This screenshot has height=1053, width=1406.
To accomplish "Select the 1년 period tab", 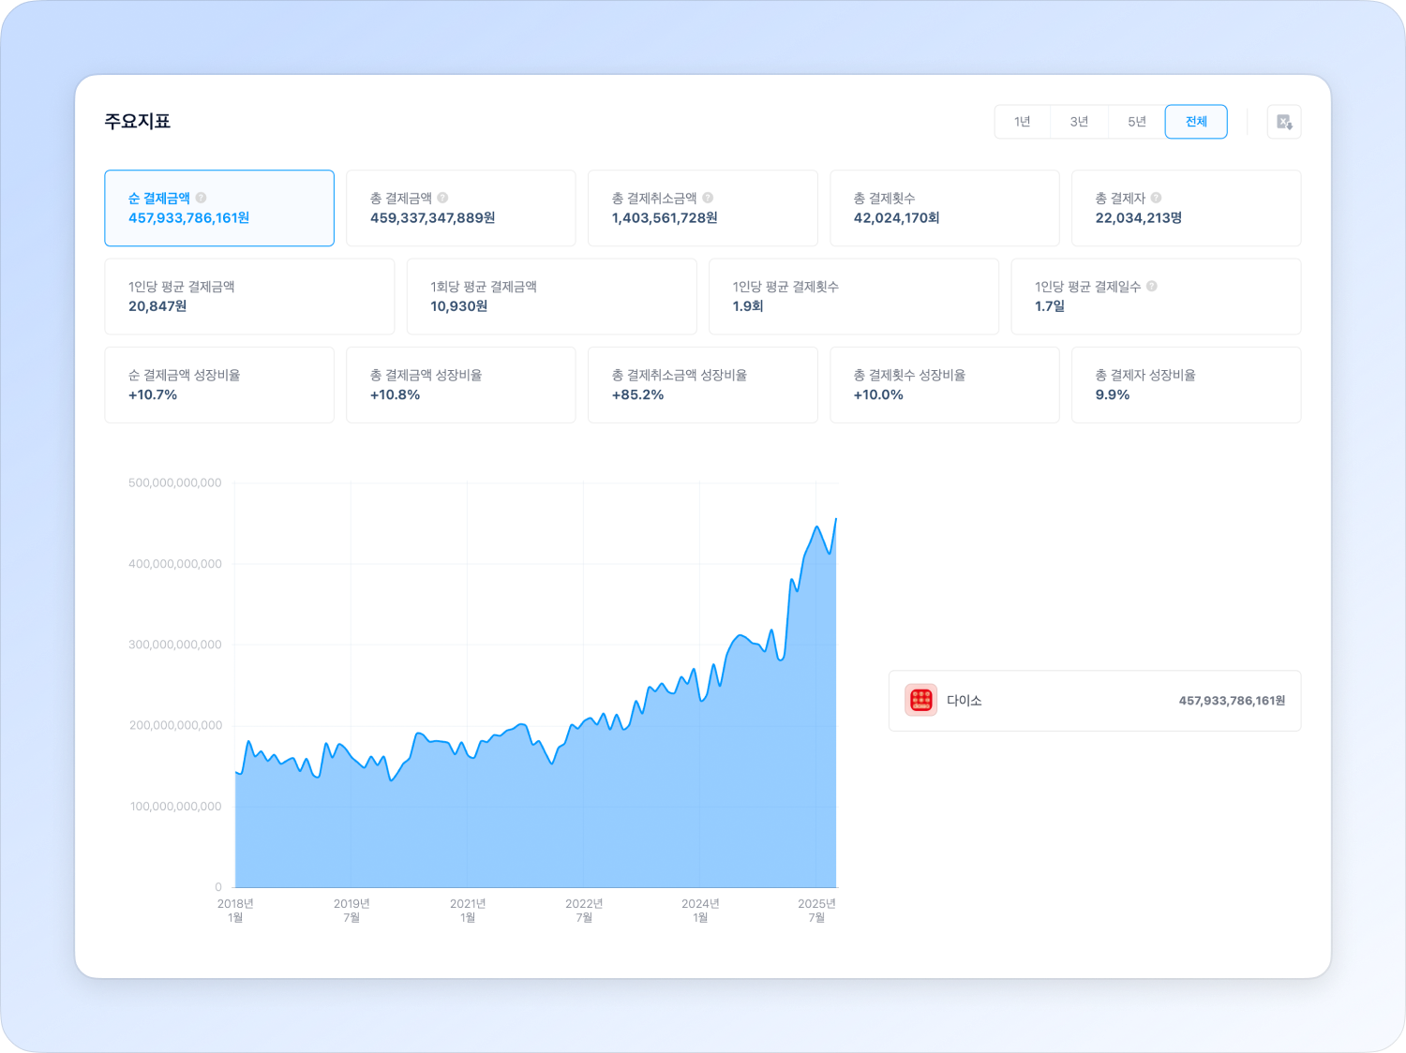I will point(1022,122).
